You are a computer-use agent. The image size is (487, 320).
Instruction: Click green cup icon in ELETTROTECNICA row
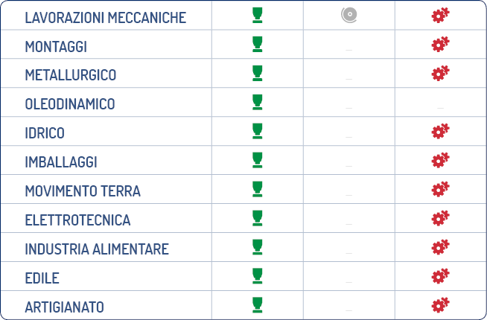coord(258,218)
